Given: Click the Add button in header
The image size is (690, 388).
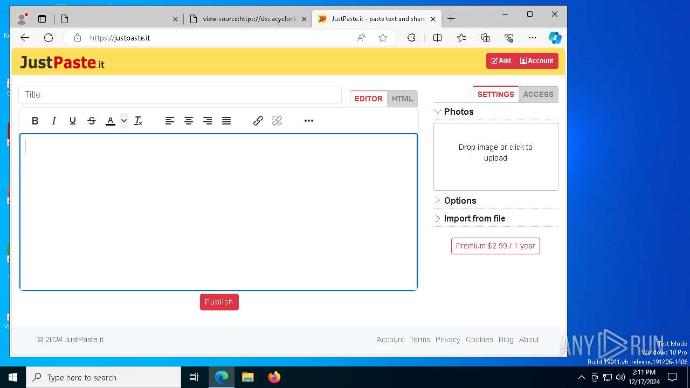Looking at the screenshot, I should 501,61.
